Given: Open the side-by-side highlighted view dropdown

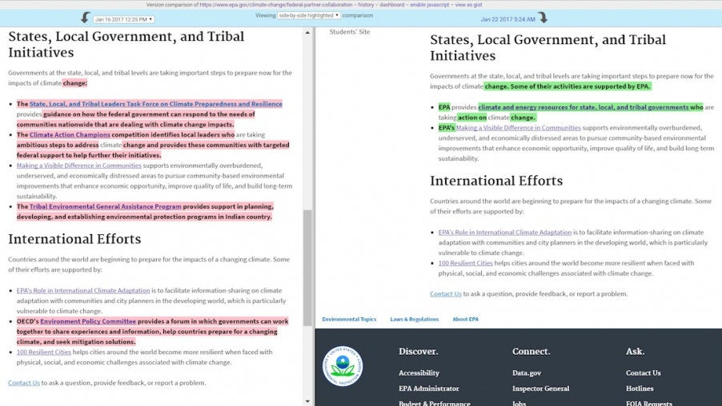Looking at the screenshot, I should 308,15.
